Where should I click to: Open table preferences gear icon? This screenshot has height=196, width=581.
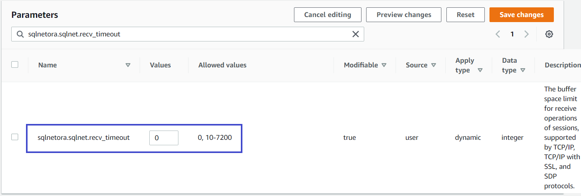click(x=549, y=34)
